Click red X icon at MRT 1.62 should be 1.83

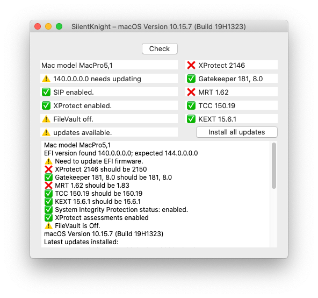click(48, 185)
